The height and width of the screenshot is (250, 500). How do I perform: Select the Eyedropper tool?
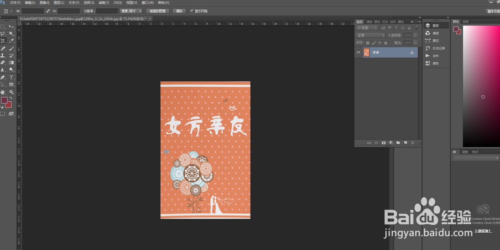pyautogui.click(x=11, y=41)
